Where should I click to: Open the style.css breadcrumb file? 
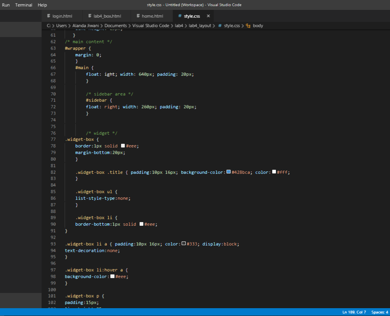(232, 26)
